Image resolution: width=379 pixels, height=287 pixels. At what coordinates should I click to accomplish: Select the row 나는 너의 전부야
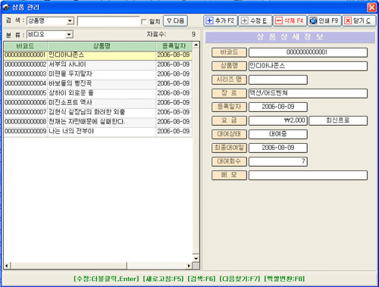(x=98, y=132)
